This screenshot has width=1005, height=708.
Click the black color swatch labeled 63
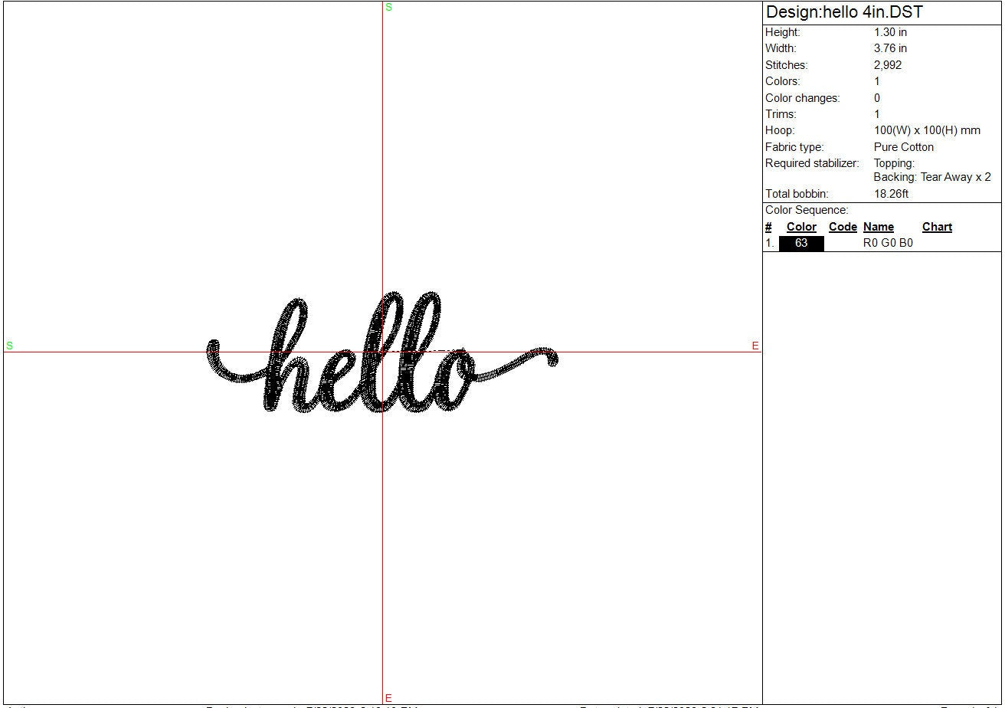click(x=801, y=243)
